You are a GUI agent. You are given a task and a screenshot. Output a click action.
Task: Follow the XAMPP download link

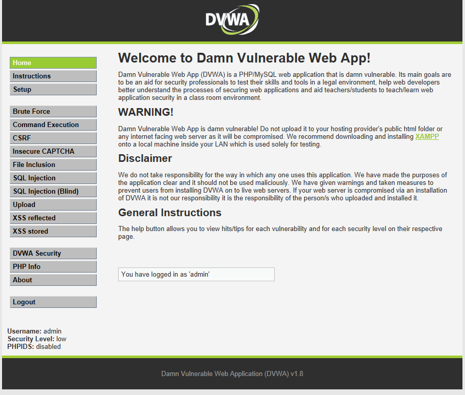coord(427,137)
